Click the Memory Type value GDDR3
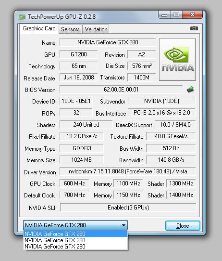This screenshot has width=222, height=261. (x=82, y=148)
